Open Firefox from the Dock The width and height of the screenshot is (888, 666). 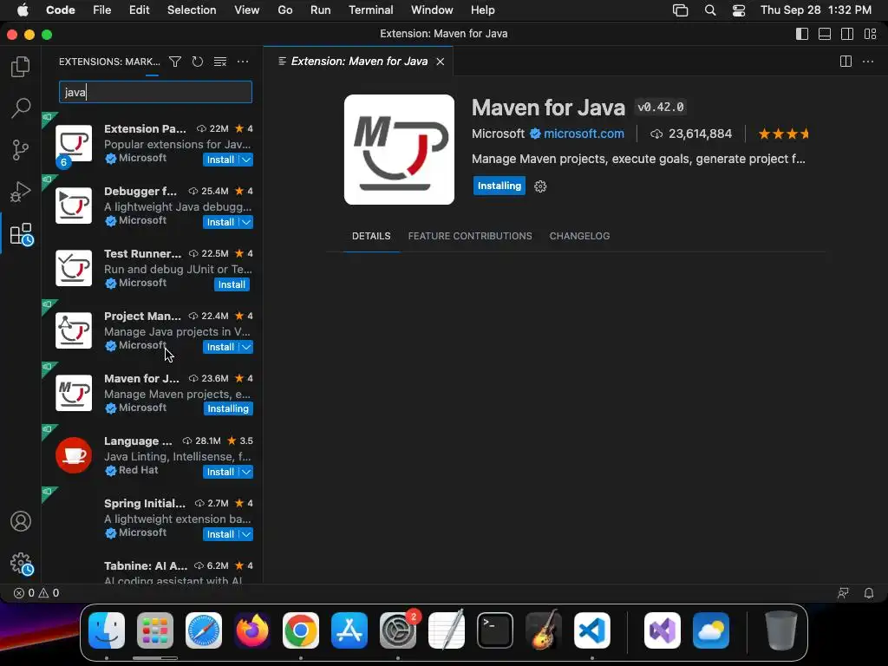pyautogui.click(x=252, y=630)
